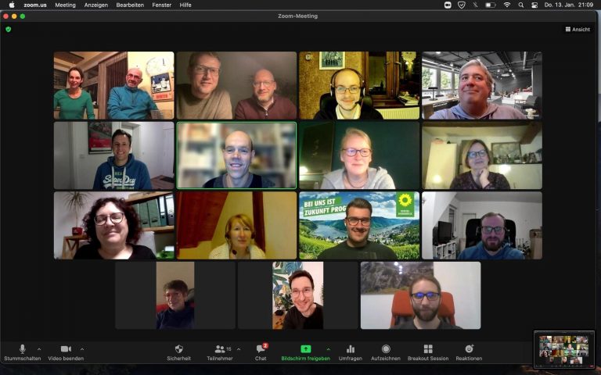This screenshot has height=375, width=601.
Task: Open the Meeting menu in the menu bar
Action: [66, 5]
